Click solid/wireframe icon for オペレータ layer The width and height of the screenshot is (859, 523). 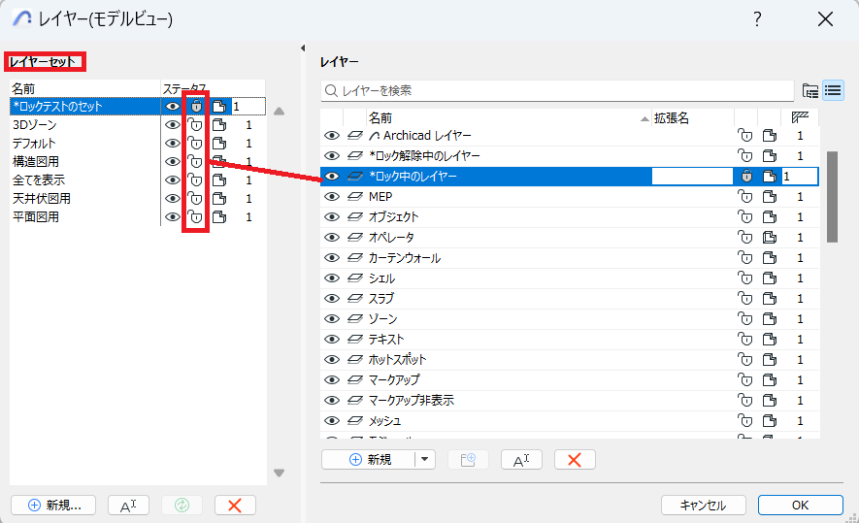pyautogui.click(x=770, y=237)
